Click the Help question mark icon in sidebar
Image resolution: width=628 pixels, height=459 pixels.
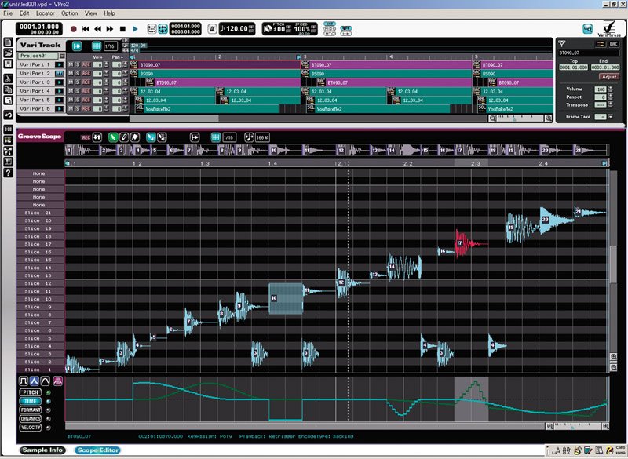(x=9, y=173)
